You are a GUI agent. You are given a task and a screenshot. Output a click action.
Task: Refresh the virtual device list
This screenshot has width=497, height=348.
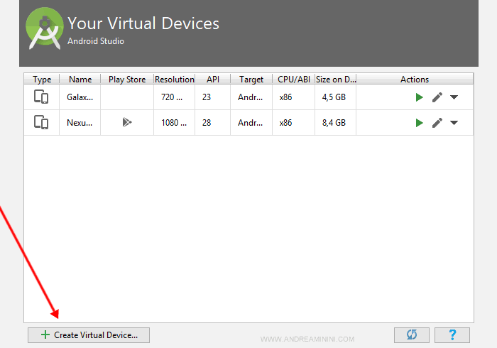[x=412, y=335]
